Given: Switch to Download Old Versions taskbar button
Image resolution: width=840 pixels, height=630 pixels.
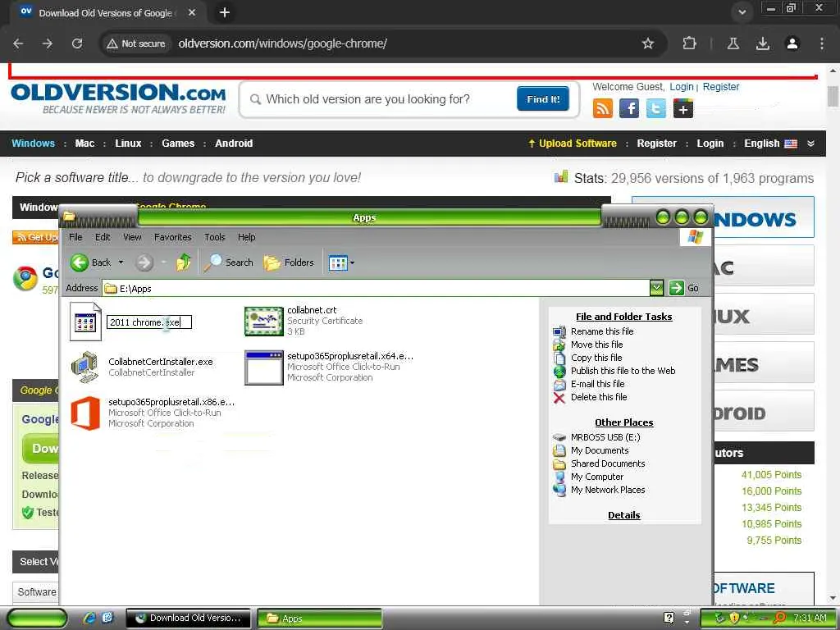Looking at the screenshot, I should pyautogui.click(x=188, y=619).
